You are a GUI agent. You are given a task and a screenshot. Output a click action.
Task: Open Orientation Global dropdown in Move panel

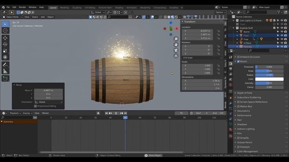pos(48,102)
